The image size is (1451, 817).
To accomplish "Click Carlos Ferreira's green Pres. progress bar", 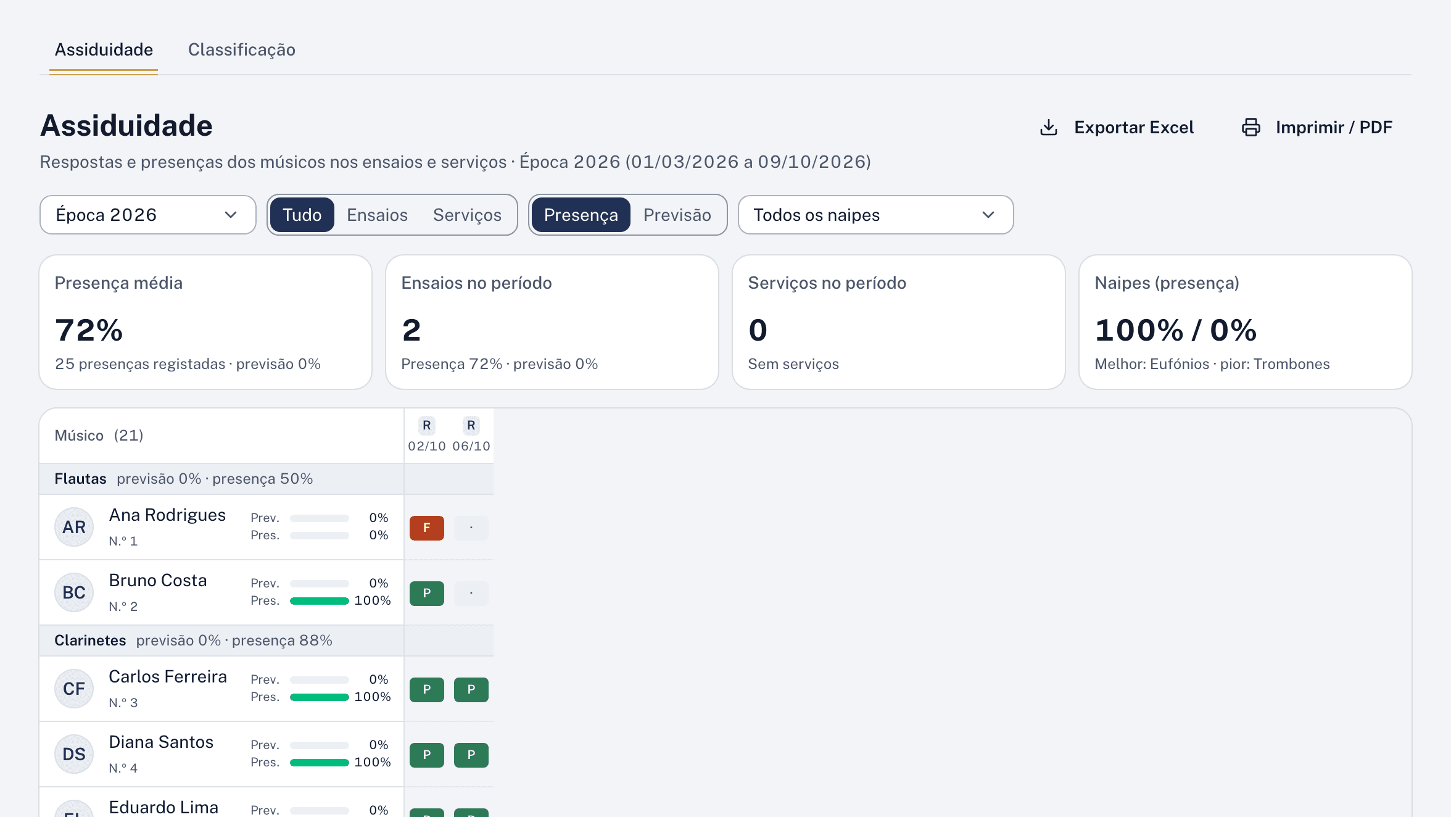I will click(320, 697).
